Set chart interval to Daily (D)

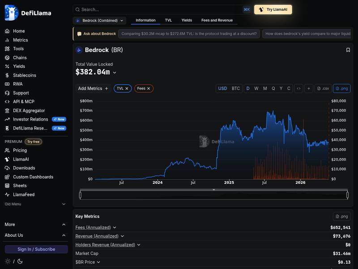pyautogui.click(x=248, y=88)
